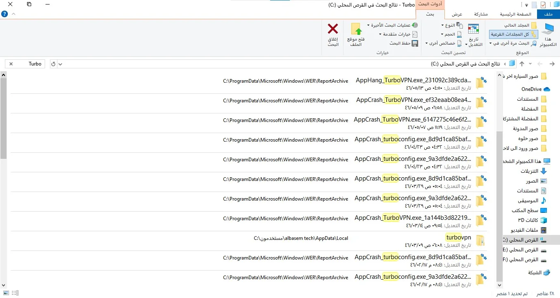
Task: Open صور حلوه folder in the sidebar
Action: pyautogui.click(x=532, y=138)
